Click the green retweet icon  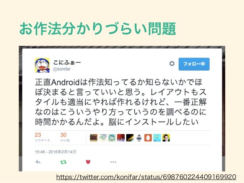(x=63, y=162)
